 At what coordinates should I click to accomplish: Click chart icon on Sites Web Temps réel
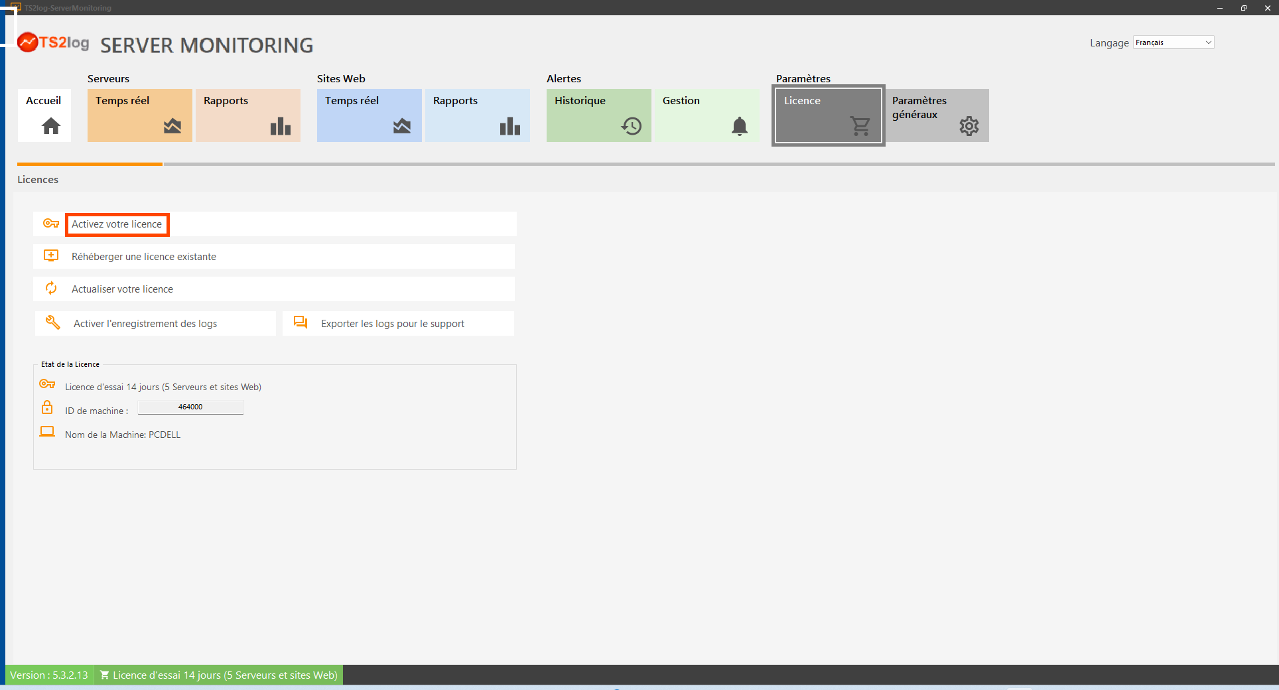tap(402, 126)
